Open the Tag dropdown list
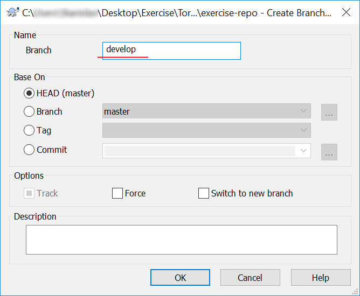The image size is (360, 296). (206, 130)
